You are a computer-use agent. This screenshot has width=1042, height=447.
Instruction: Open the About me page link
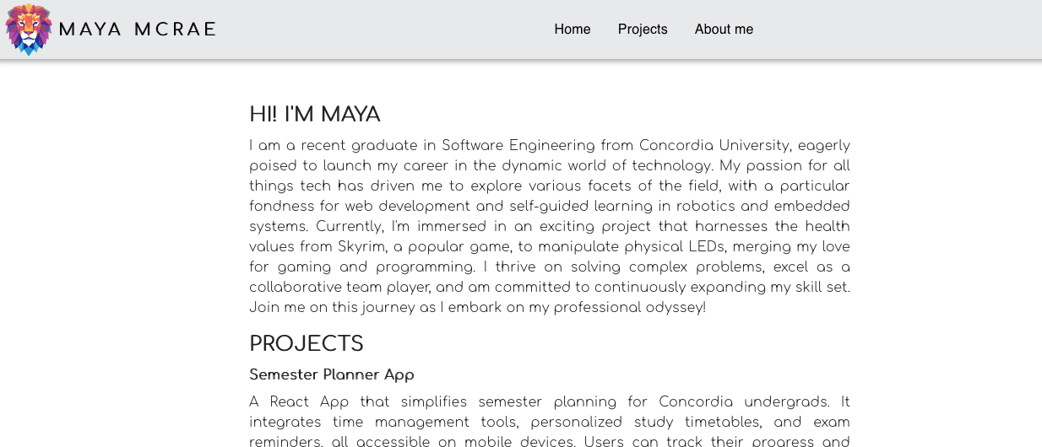[x=724, y=30]
